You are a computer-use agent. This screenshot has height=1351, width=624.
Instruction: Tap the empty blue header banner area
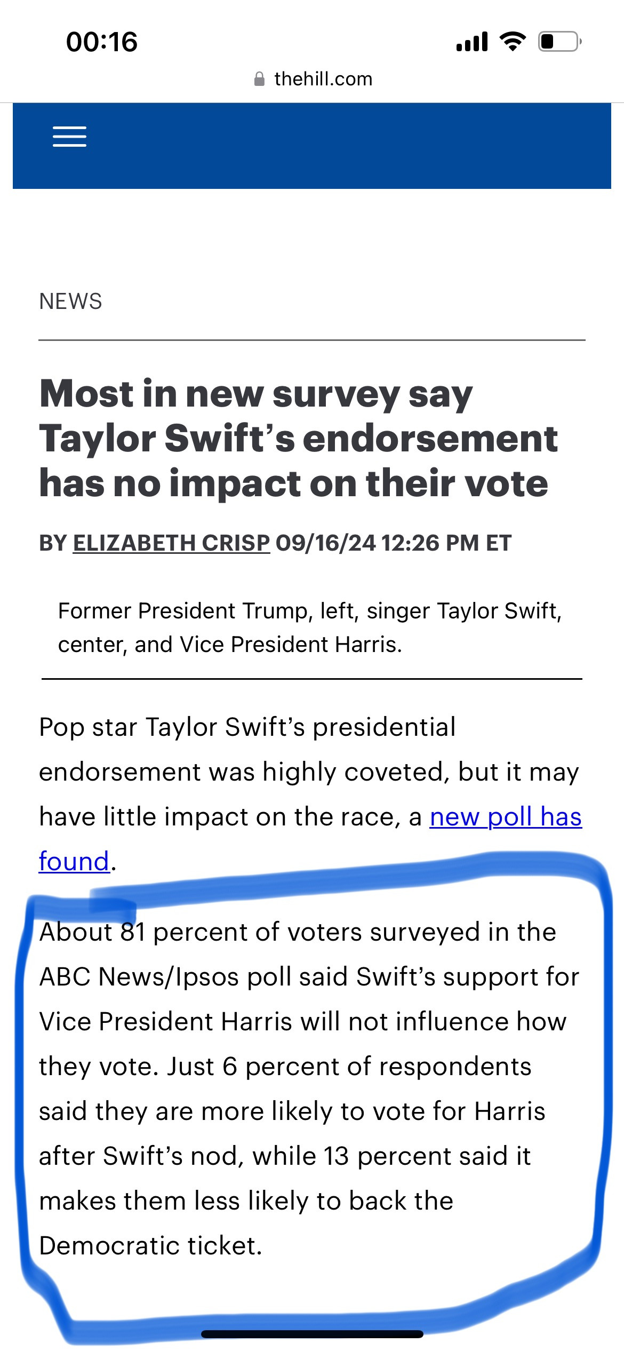tap(347, 145)
